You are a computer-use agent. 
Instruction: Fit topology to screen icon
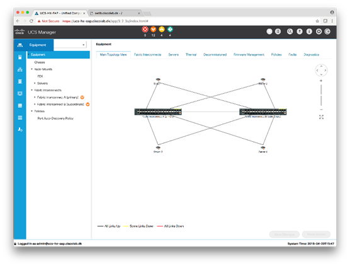[x=321, y=117]
